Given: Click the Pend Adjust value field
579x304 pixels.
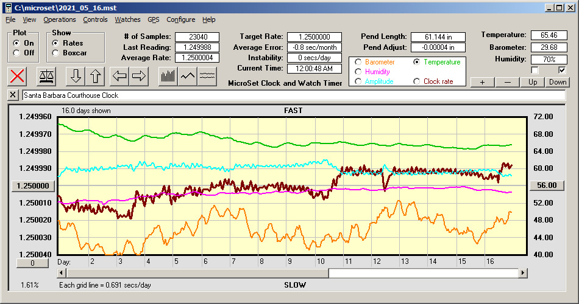Looking at the screenshot, I should point(438,47).
